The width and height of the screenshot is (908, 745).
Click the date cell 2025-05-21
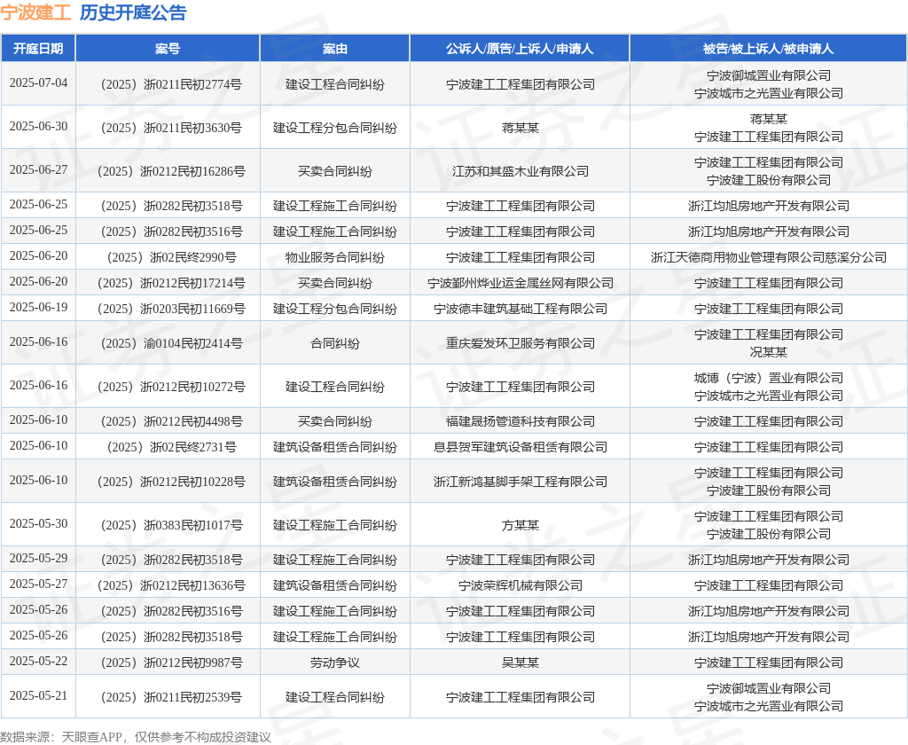tap(38, 695)
